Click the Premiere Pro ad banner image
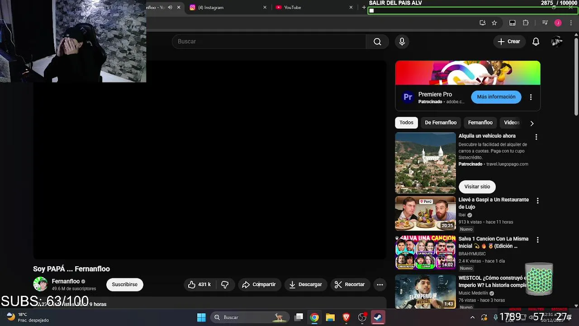 click(x=468, y=73)
